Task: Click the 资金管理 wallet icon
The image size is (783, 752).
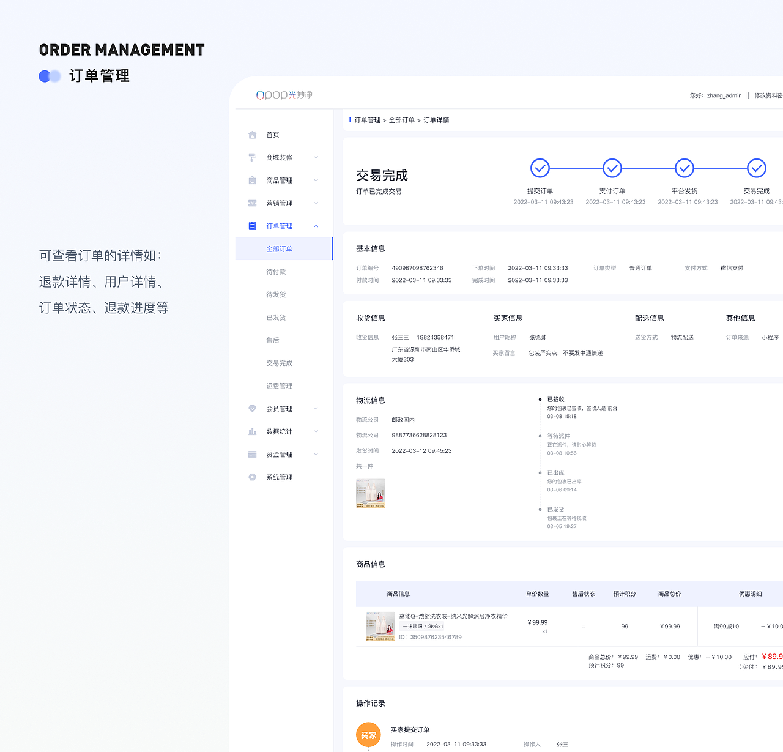Action: [252, 454]
